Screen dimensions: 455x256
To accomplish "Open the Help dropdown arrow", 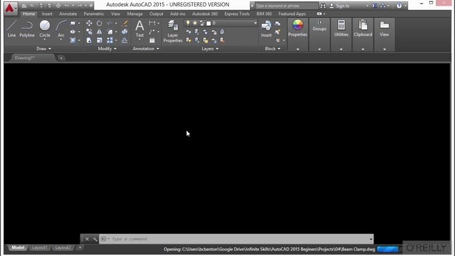I will coord(405,6).
